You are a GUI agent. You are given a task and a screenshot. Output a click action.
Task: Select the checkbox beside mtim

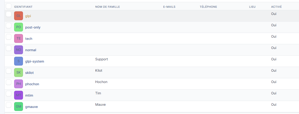tap(9, 94)
